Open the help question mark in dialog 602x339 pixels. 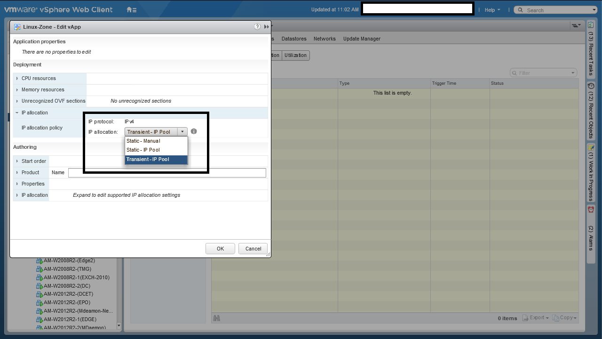257,27
